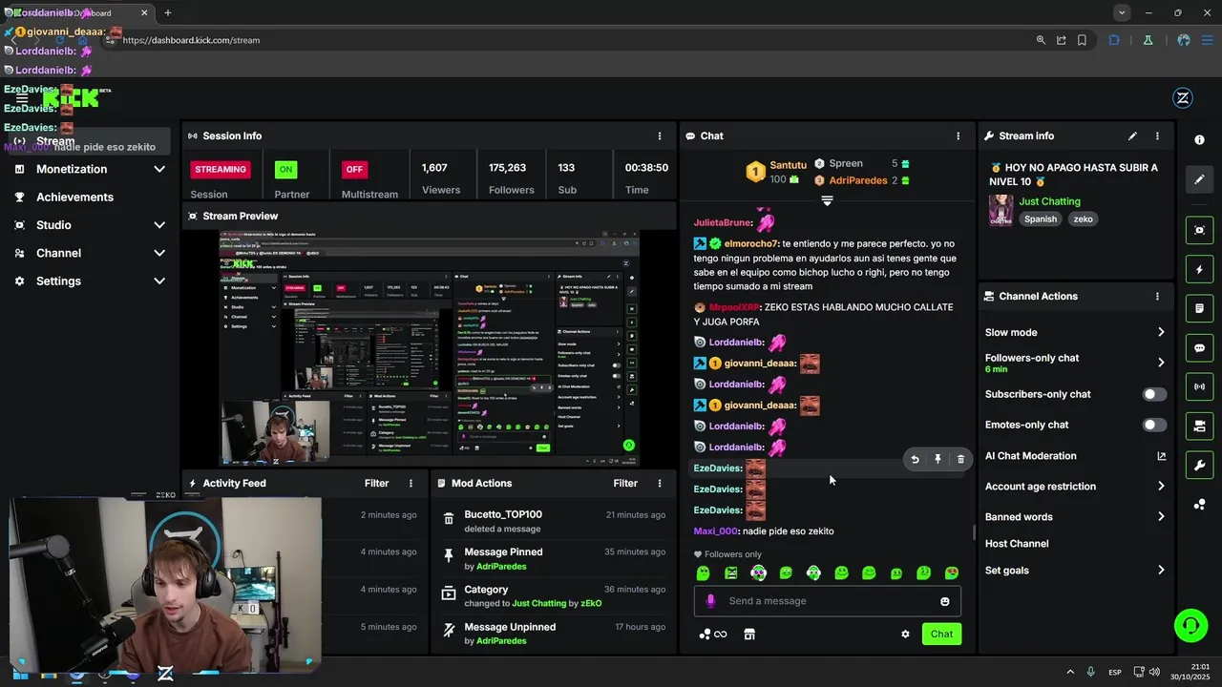Toggle the chat bubble icon in right sidebar

pos(1199,348)
